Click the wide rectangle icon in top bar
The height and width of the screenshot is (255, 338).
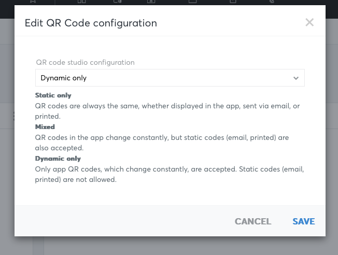tap(192, 1)
